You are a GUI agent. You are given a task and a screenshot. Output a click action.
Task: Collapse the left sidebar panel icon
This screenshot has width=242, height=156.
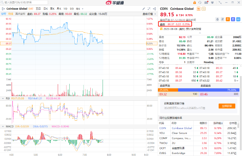(x=3, y=9)
